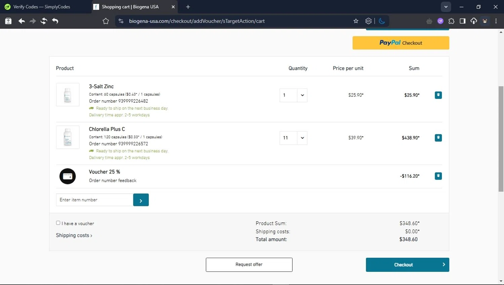Reload the page with refresh icon
Screen dimensions: 504x285
pos(44,21)
